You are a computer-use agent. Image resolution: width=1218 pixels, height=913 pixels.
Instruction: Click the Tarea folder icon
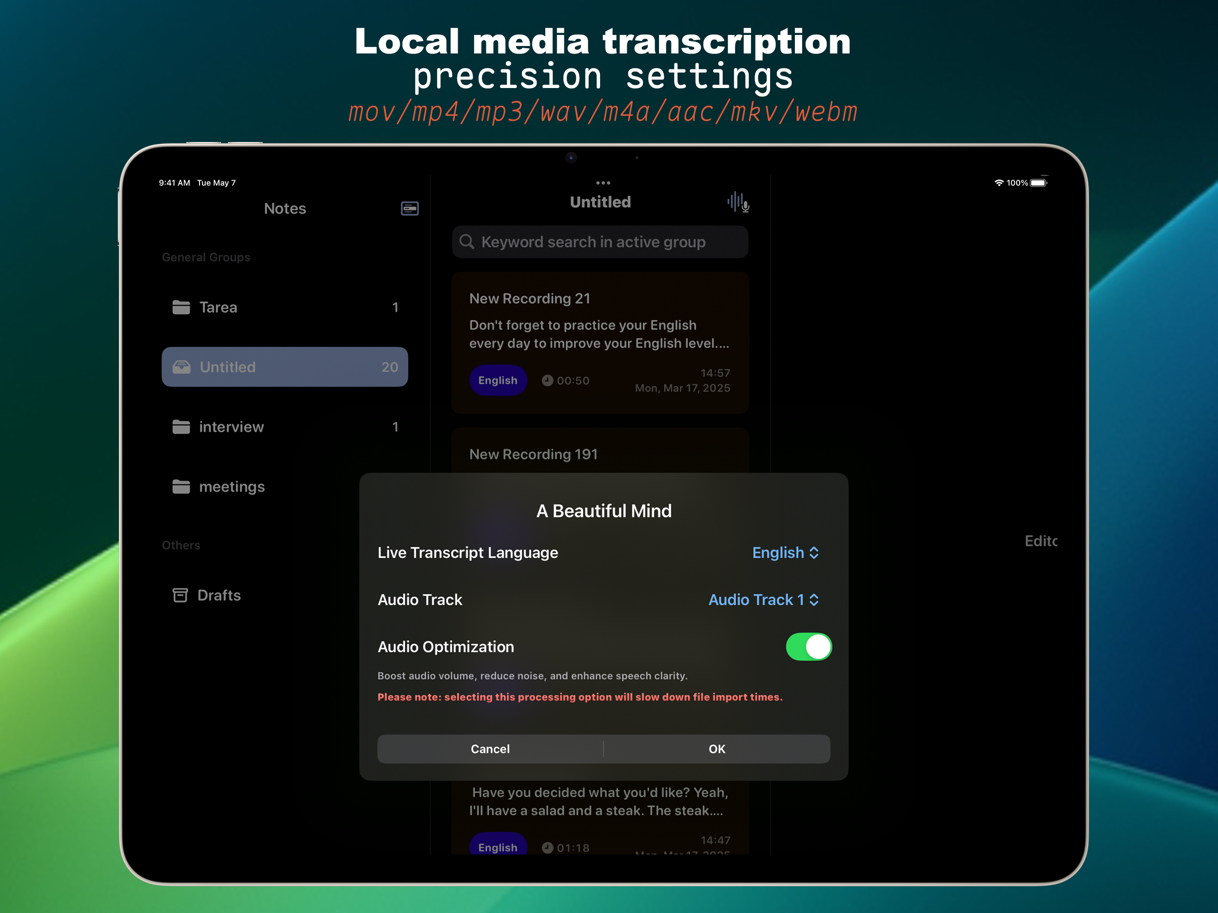[x=181, y=307]
